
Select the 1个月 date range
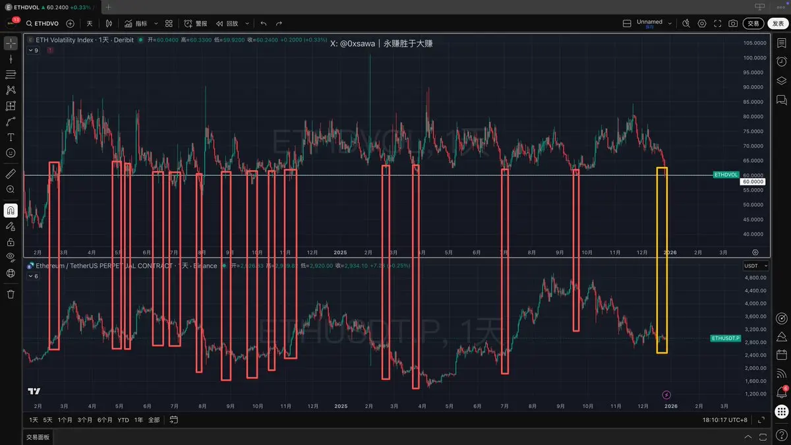(65, 419)
